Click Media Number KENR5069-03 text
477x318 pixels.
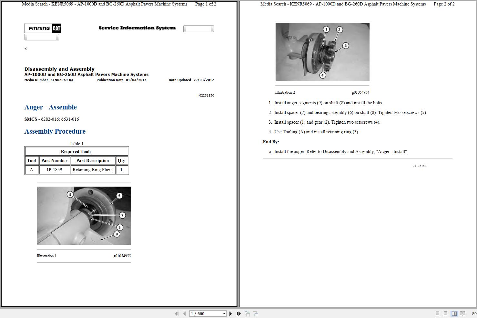pyautogui.click(x=49, y=80)
